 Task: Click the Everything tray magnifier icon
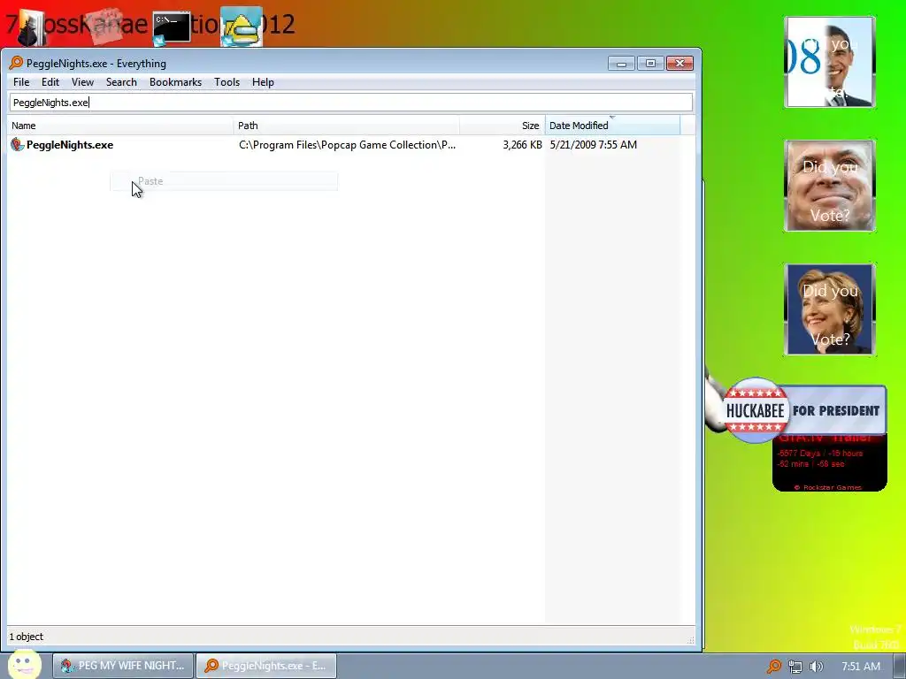[x=773, y=667]
